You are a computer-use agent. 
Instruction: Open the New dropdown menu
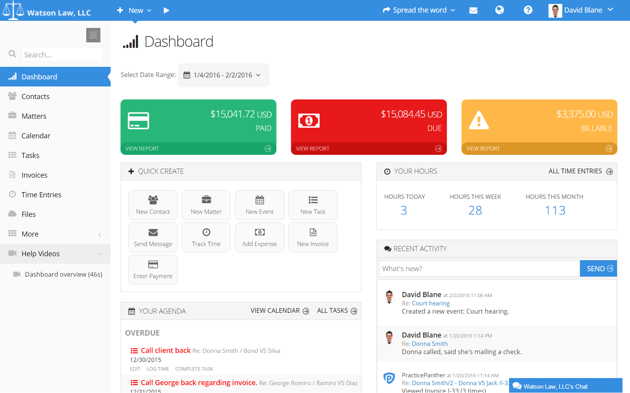134,10
